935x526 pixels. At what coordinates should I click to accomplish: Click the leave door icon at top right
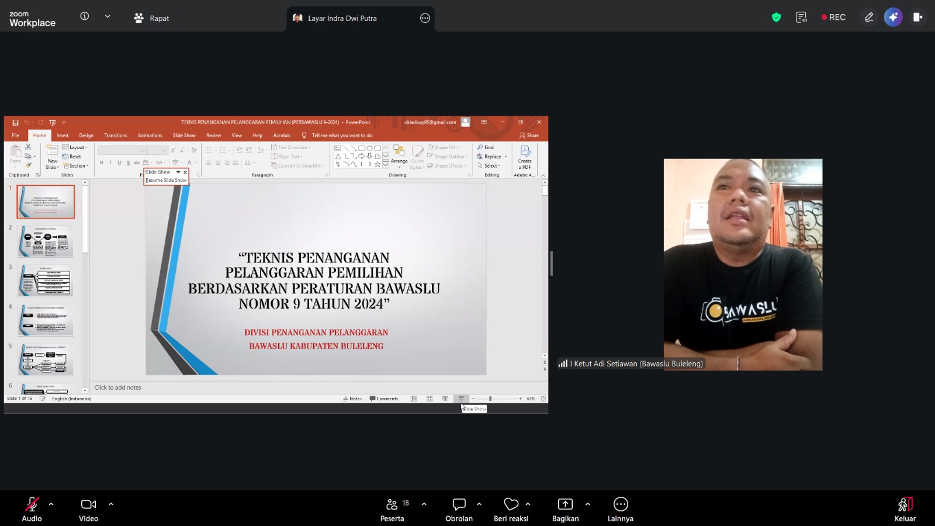917,18
